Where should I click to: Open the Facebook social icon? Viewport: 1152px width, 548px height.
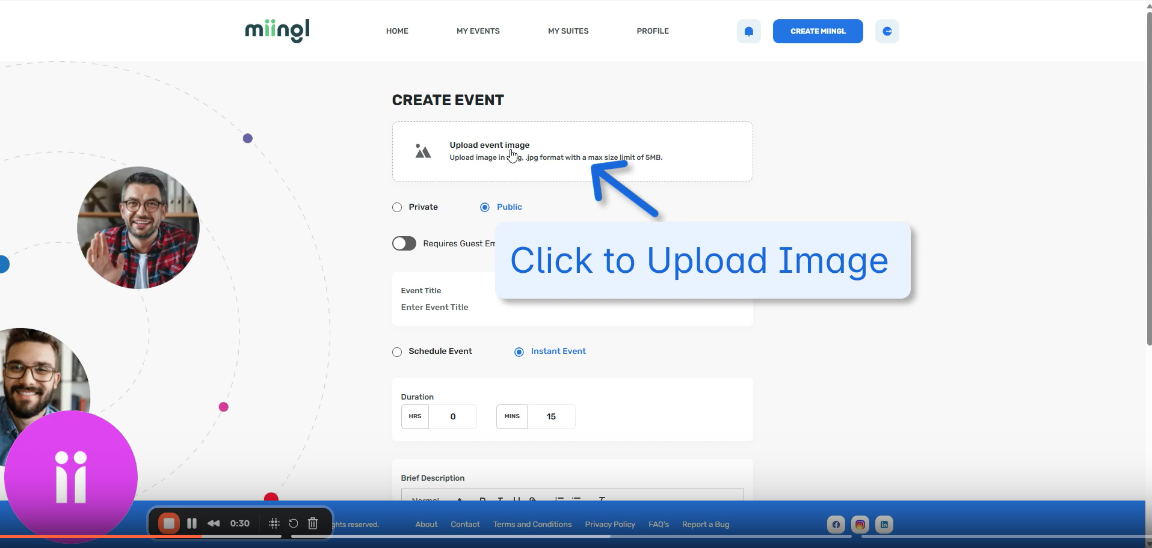[x=836, y=525]
